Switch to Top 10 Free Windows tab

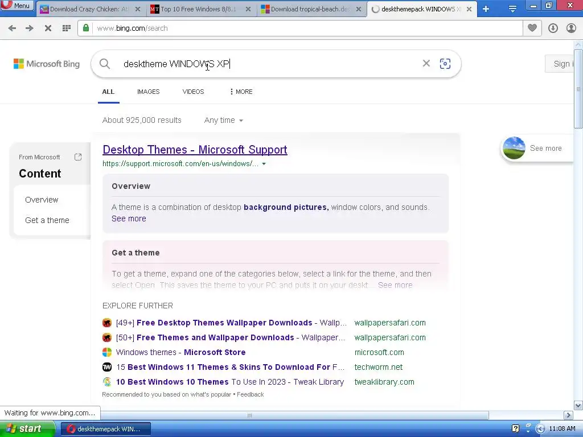[198, 9]
